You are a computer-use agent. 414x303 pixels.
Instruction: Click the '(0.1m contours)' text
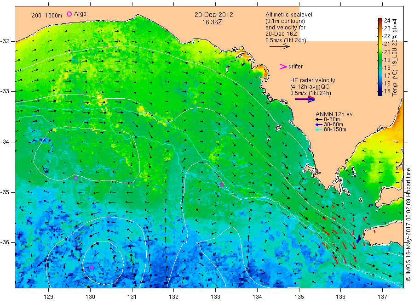(285, 21)
